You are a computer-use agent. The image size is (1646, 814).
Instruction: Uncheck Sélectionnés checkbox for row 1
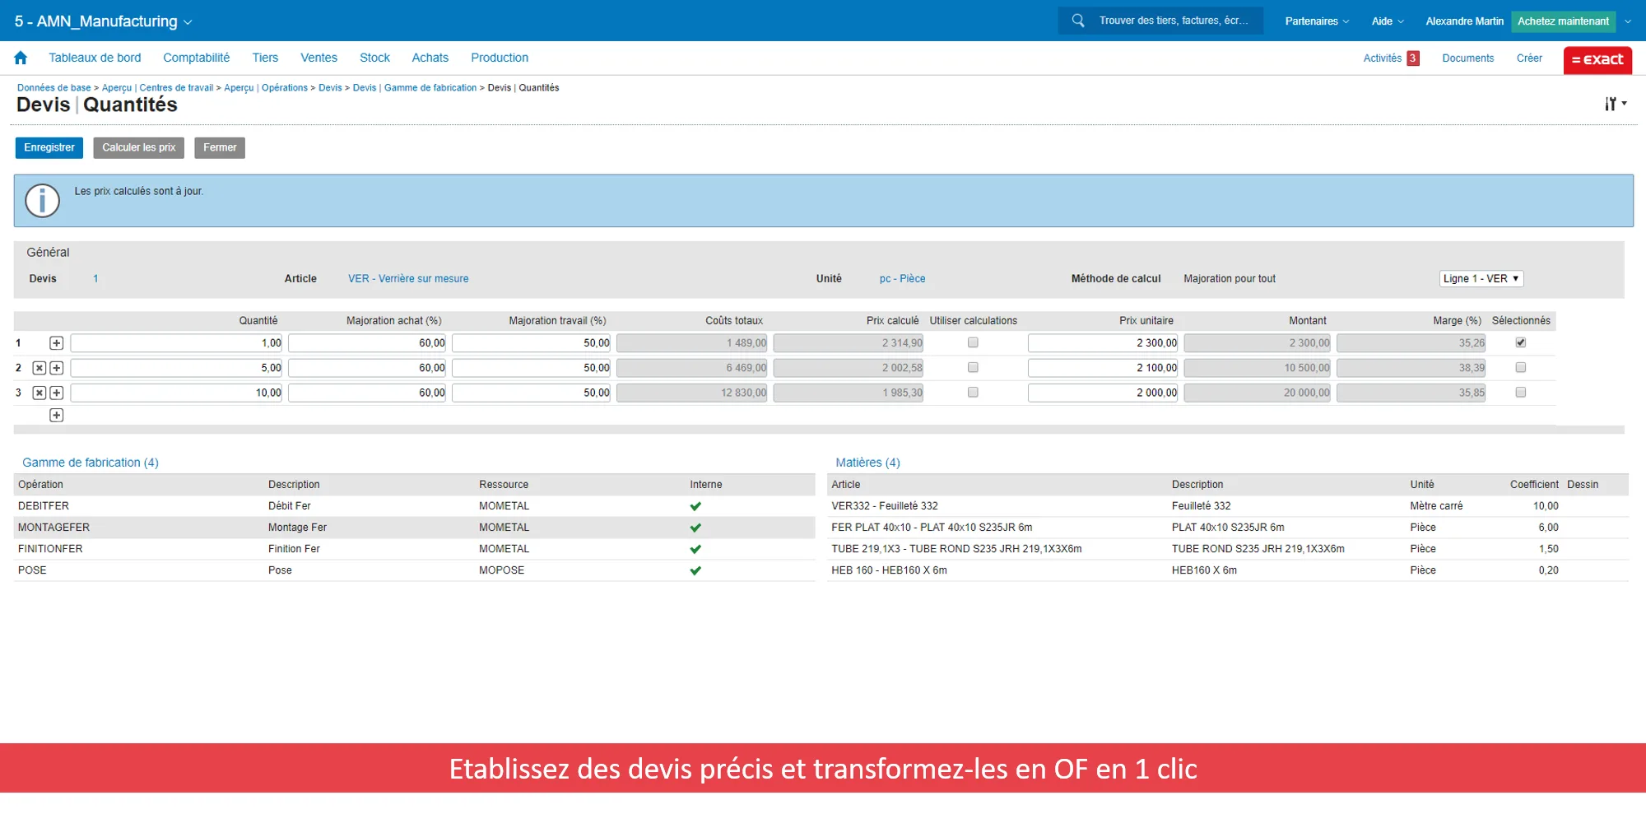click(x=1521, y=342)
